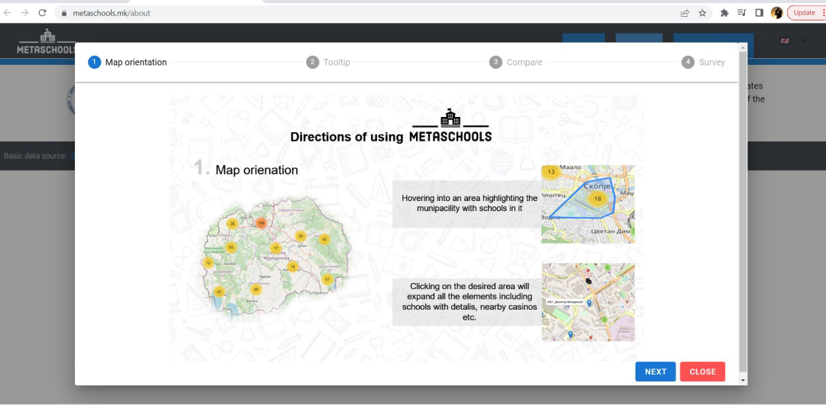Click the dialog scrollbar up arrow
The image size is (826, 406).
pyautogui.click(x=743, y=47)
